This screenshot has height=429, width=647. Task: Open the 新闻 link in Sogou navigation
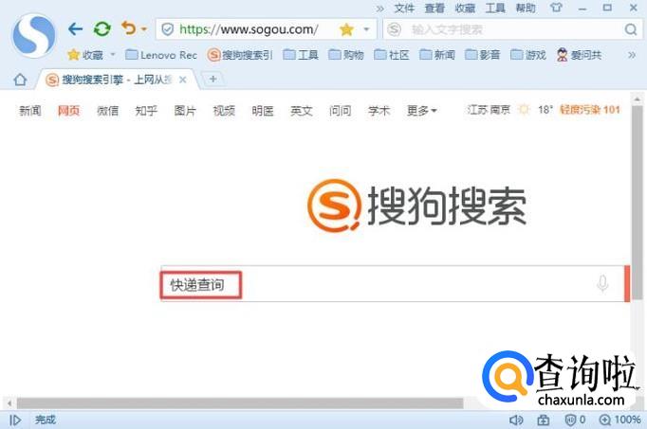coord(30,111)
